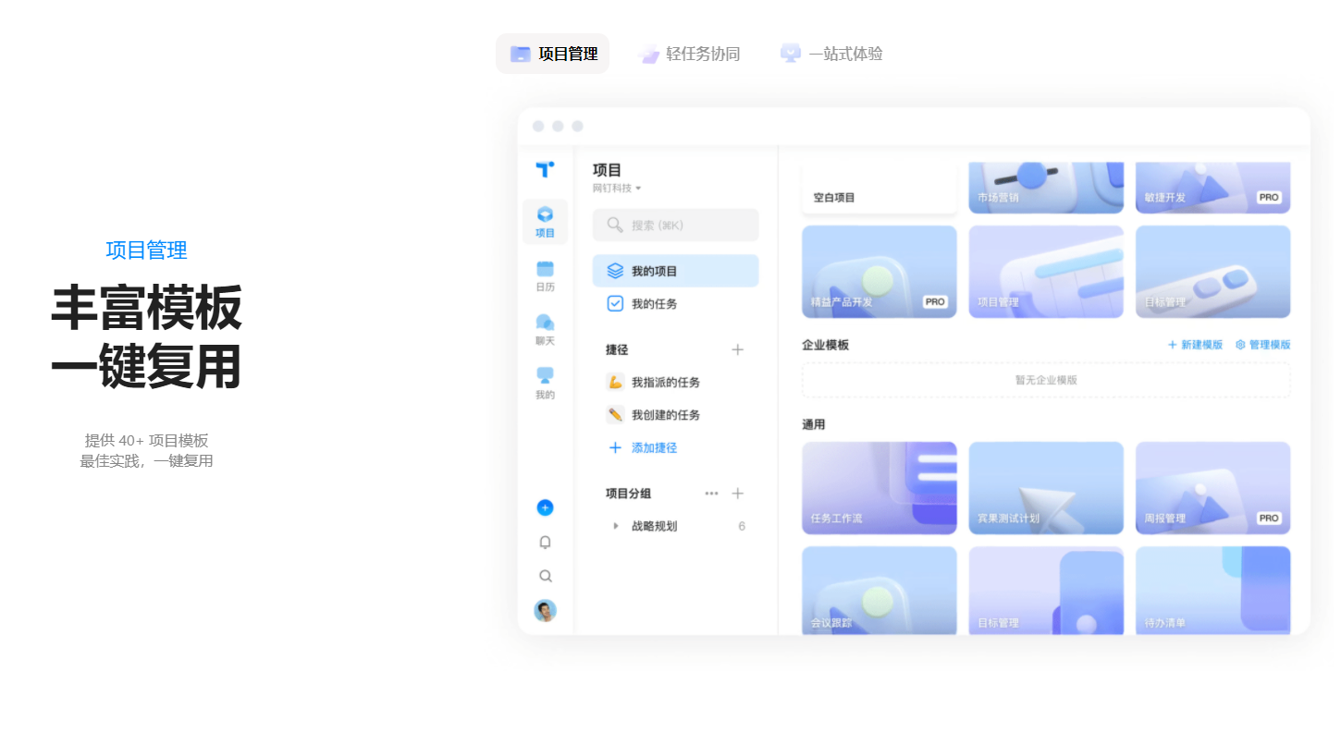
Task: Switch to the 轻任务协同 tab
Action: point(690,54)
